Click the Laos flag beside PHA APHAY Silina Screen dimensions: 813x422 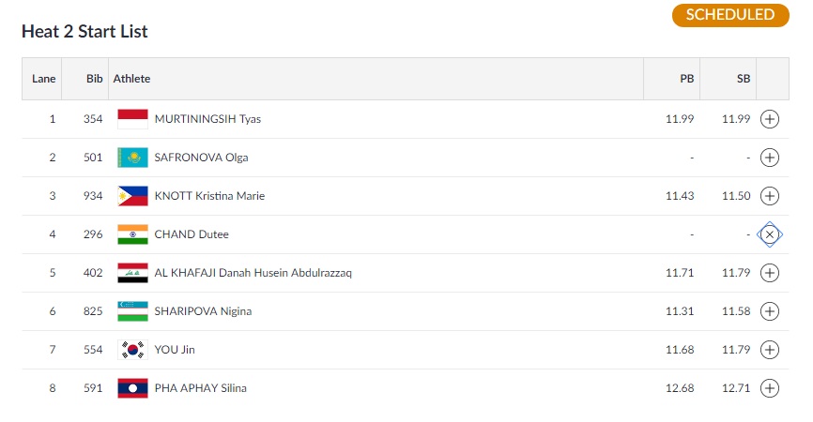click(132, 388)
